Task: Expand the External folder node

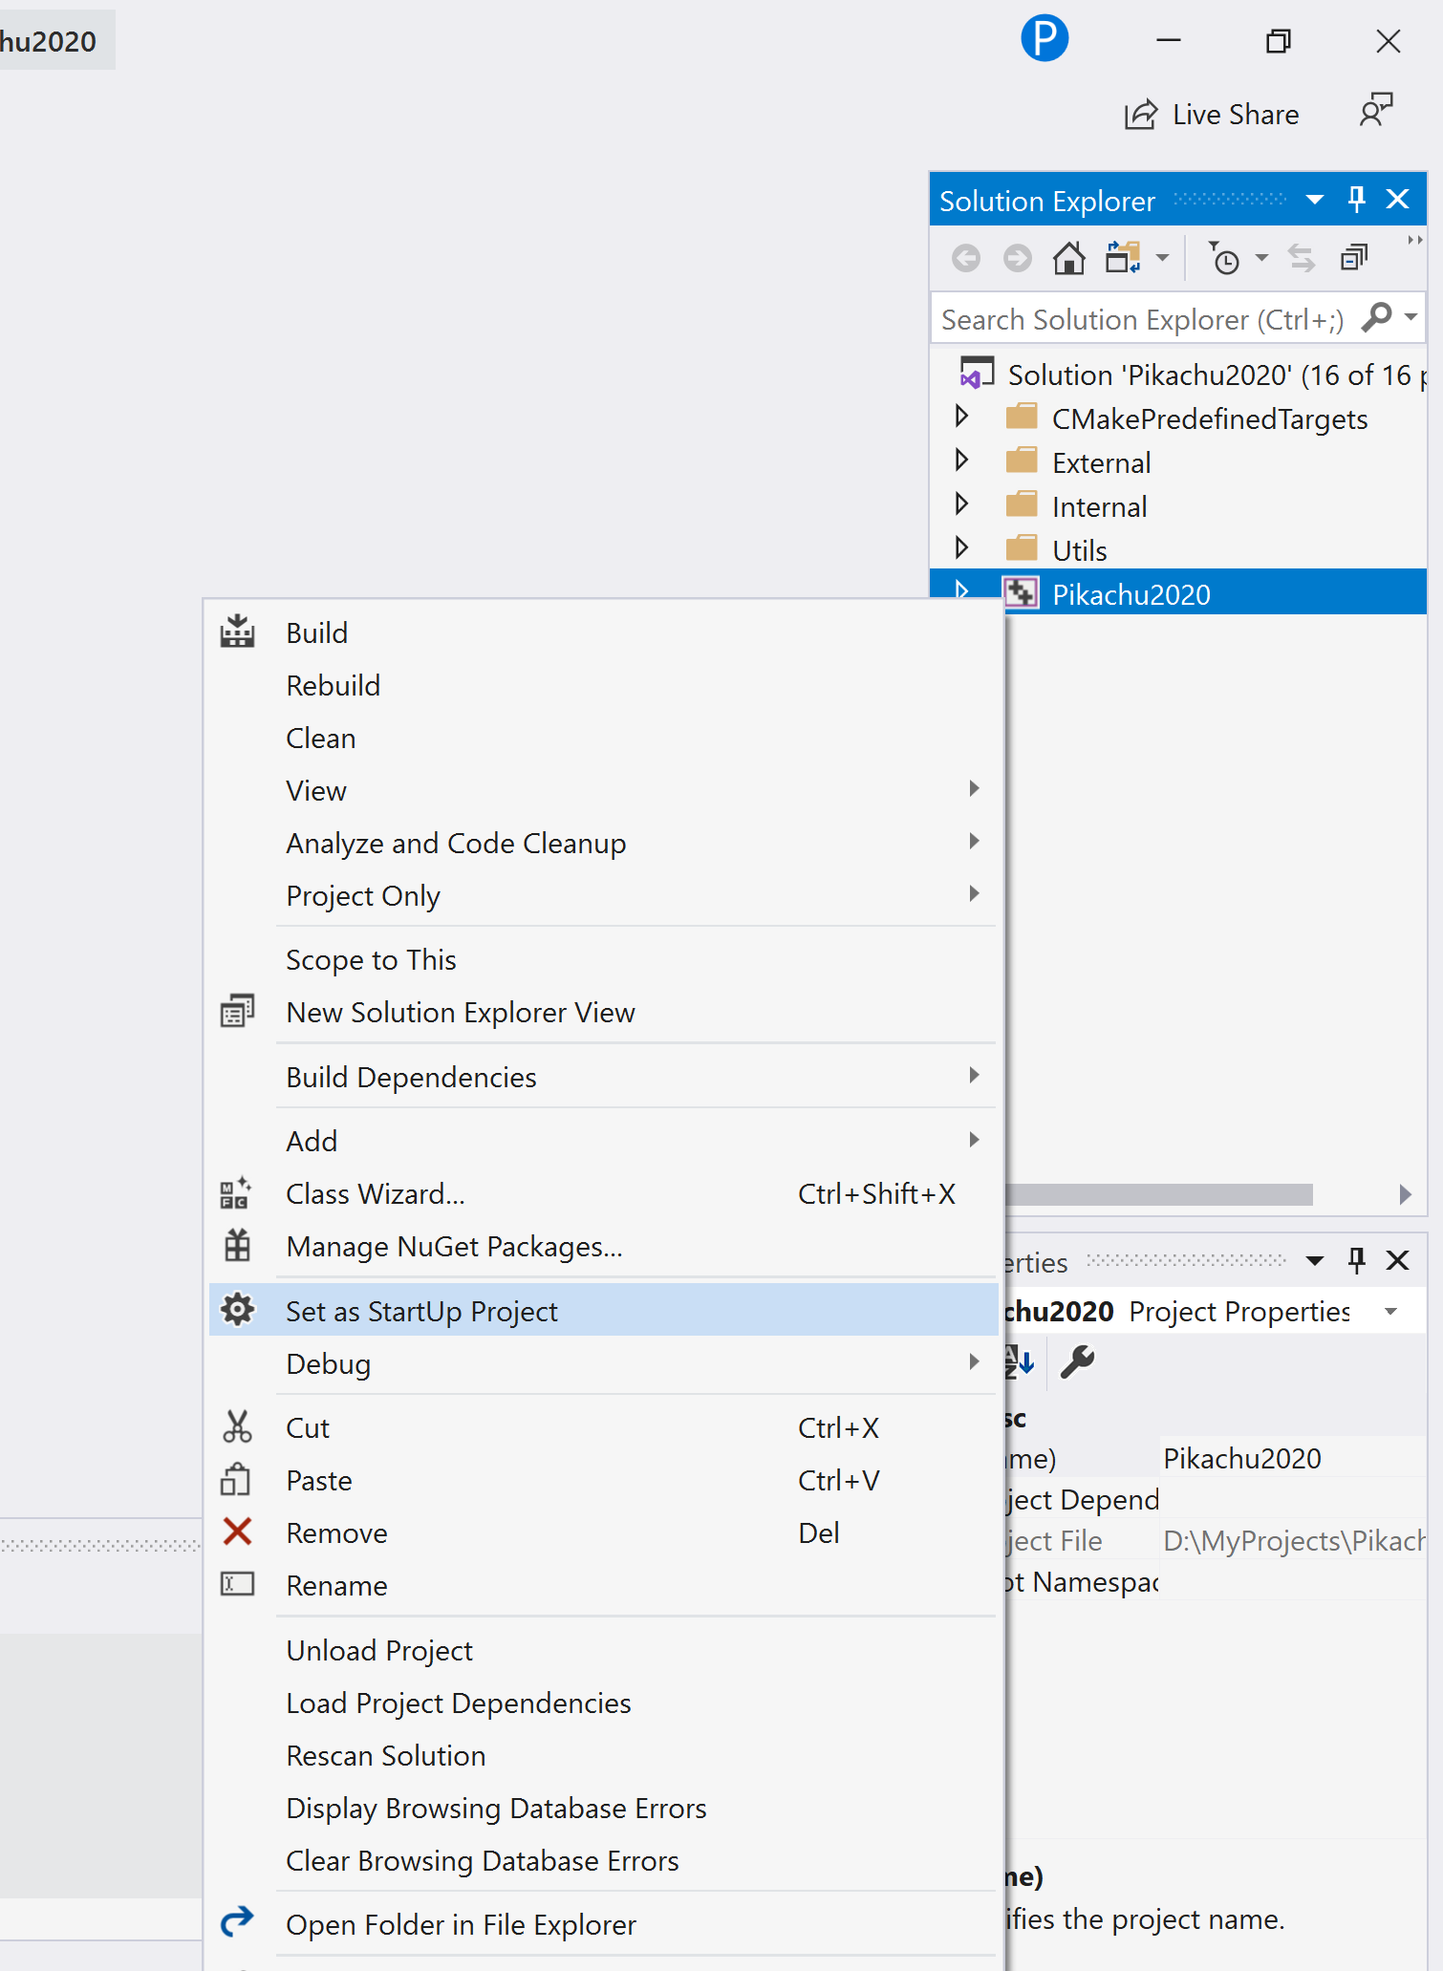Action: tap(961, 461)
